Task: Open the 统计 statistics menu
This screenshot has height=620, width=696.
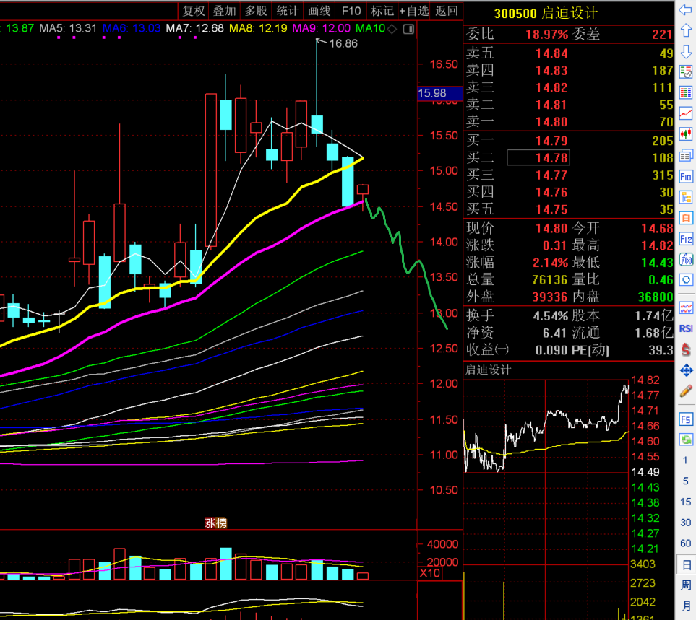Action: click(x=287, y=11)
